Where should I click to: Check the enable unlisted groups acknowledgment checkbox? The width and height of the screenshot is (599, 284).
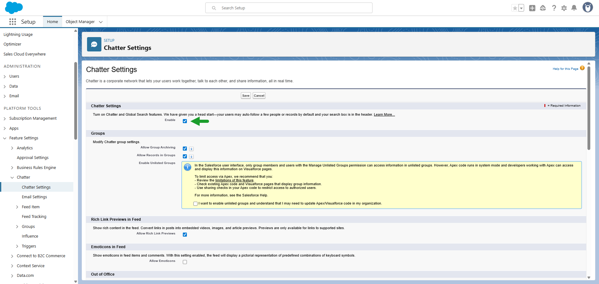click(x=196, y=204)
